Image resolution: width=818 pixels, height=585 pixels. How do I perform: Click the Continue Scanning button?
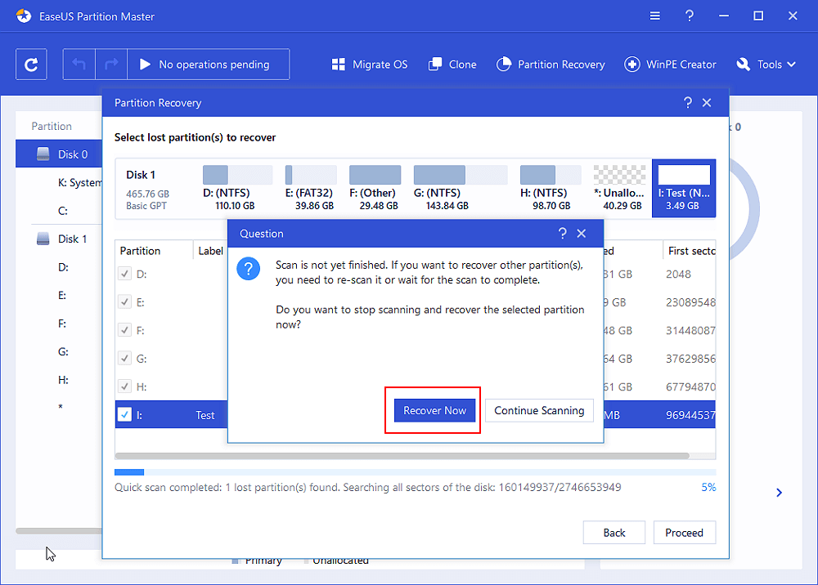[539, 410]
